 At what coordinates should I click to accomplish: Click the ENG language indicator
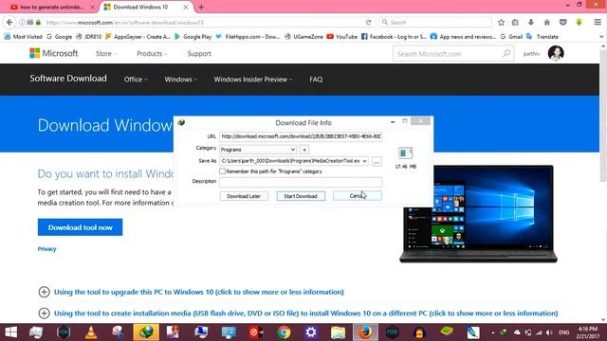tap(564, 332)
